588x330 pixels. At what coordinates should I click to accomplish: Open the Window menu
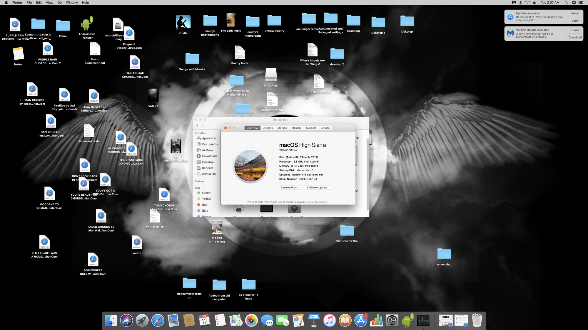pyautogui.click(x=72, y=3)
